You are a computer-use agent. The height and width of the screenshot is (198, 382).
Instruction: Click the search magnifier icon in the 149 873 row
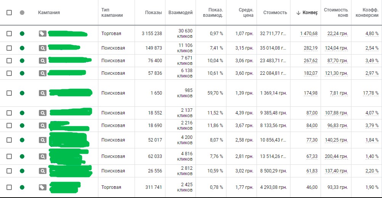(x=42, y=48)
